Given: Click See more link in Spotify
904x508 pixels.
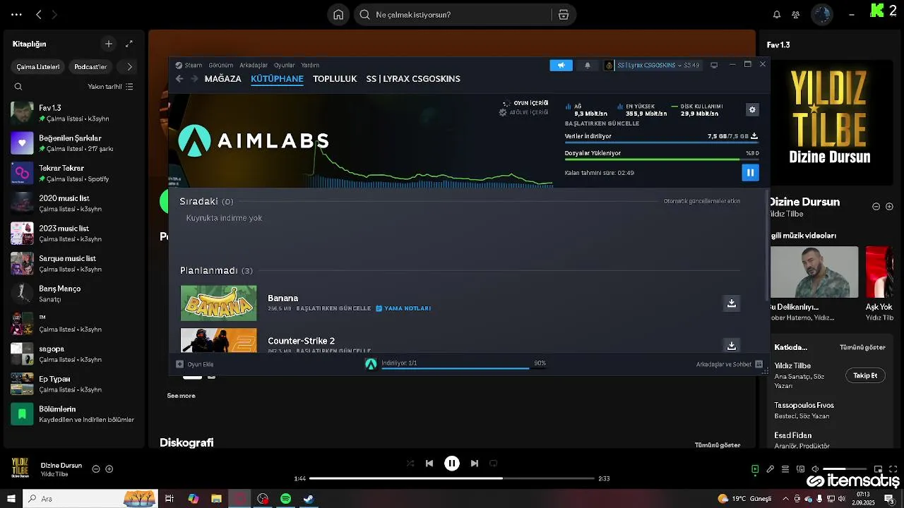Looking at the screenshot, I should (x=181, y=396).
